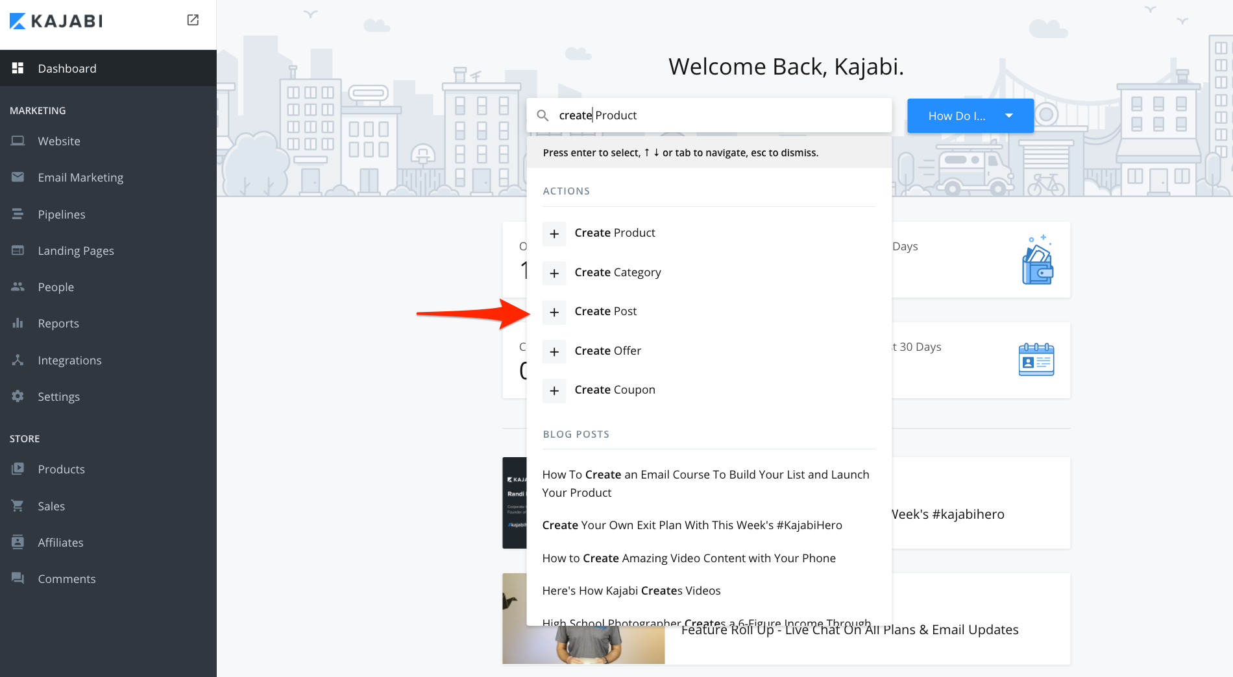Image resolution: width=1233 pixels, height=677 pixels.
Task: Open the Feature Roll Up article title
Action: pyautogui.click(x=849, y=630)
